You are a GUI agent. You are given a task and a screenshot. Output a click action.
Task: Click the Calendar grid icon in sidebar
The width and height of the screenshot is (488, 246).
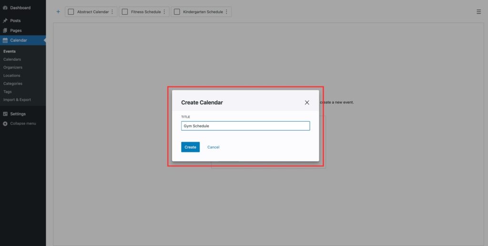coord(5,40)
